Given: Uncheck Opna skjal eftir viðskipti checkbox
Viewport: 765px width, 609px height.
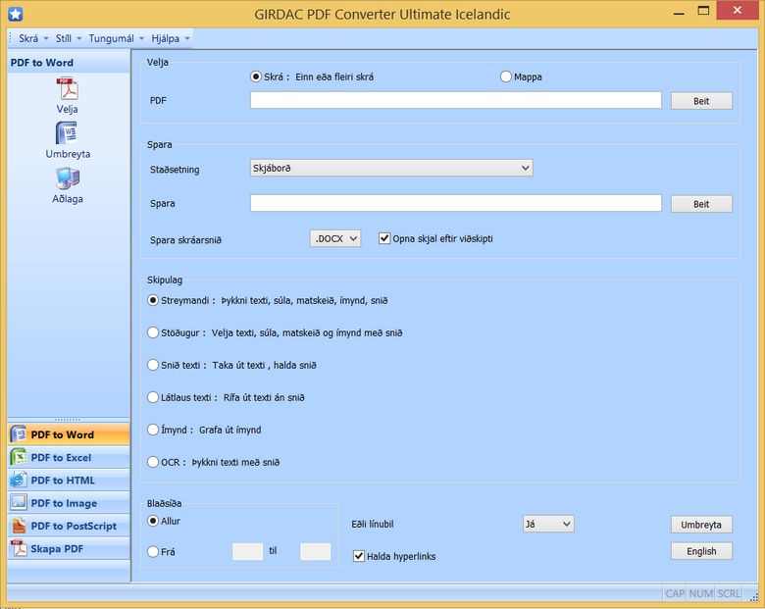Looking at the screenshot, I should click(384, 238).
